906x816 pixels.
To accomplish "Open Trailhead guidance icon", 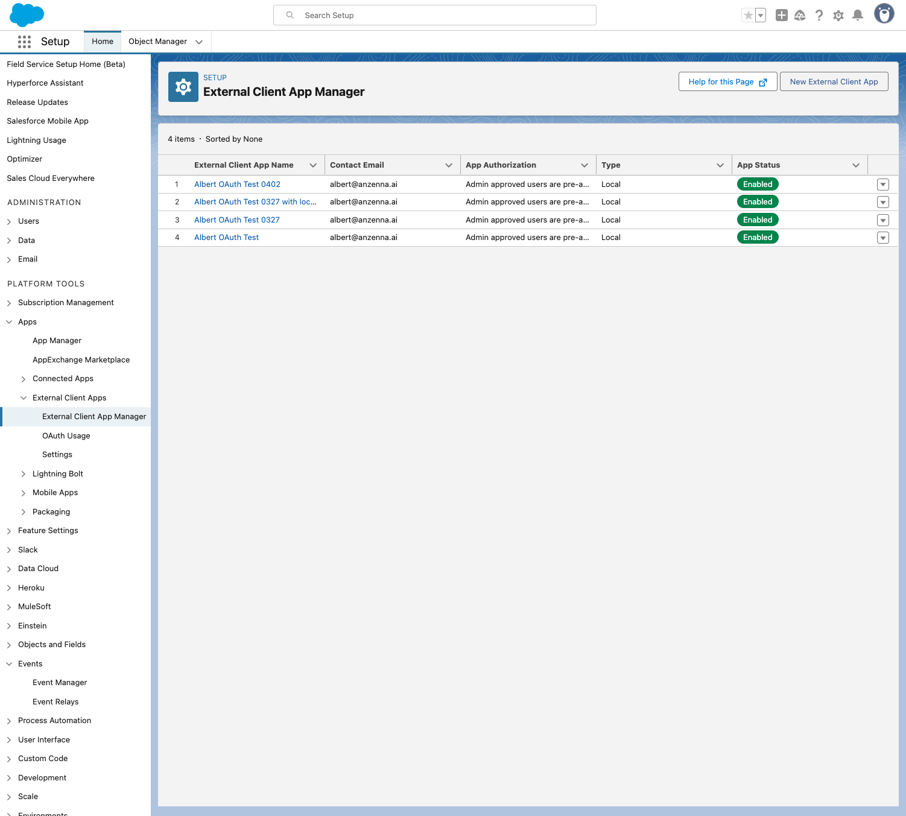I will 800,16.
